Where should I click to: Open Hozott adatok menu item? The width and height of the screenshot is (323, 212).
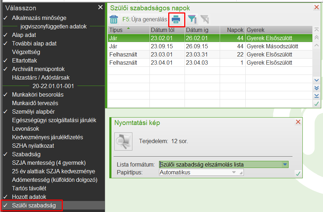(x=29, y=197)
